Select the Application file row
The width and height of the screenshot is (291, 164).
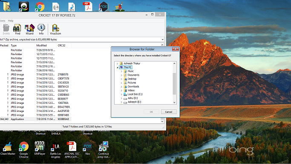[35, 119]
